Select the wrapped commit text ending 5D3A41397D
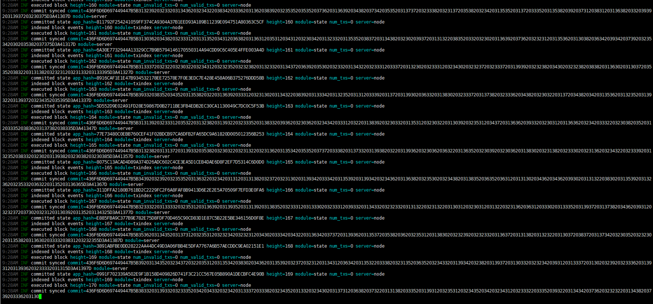Viewport: 653px width, 304px height. (47, 269)
